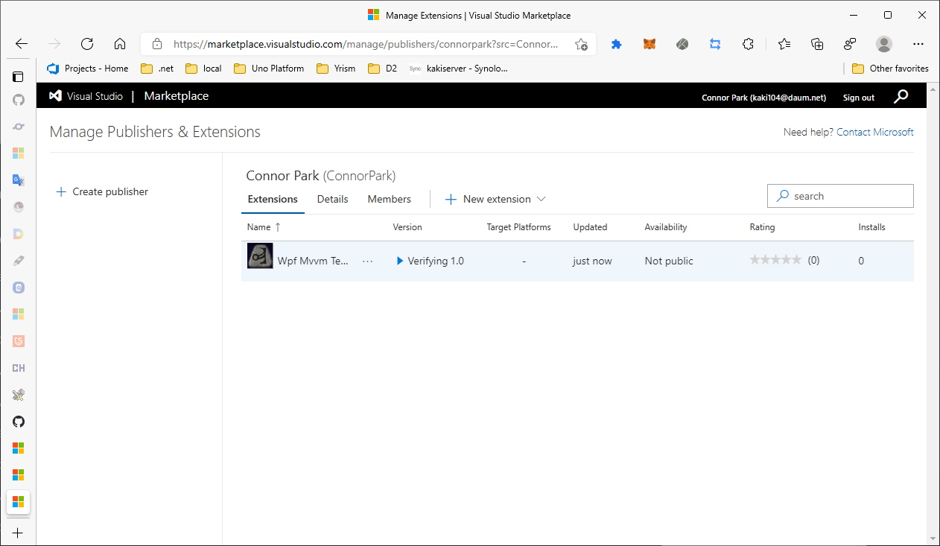Screen dimensions: 940x546
Task: Click the Connor Park (ConnorPark) publisher heading
Action: point(321,176)
